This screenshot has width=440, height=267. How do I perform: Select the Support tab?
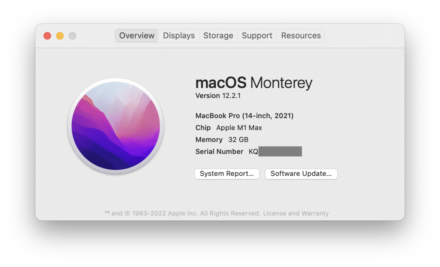click(257, 36)
